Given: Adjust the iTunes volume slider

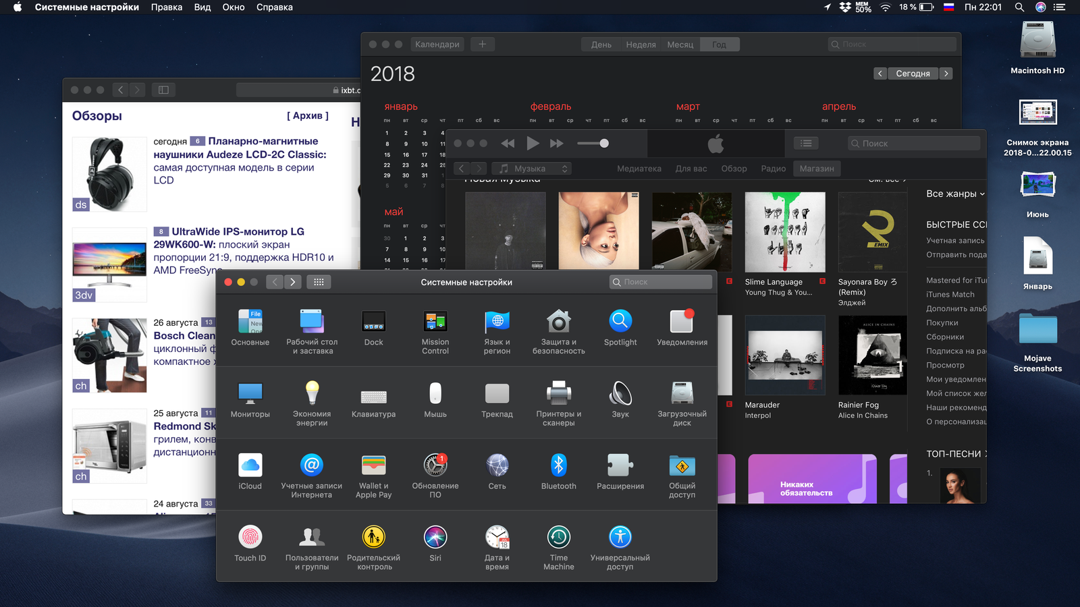Looking at the screenshot, I should pyautogui.click(x=593, y=143).
